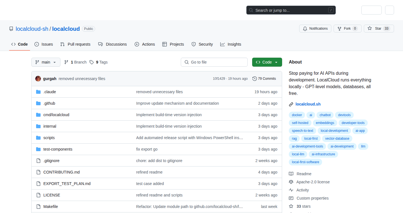Click the 33 stars star icon
Screen dimensions: 403x213
tap(291, 206)
